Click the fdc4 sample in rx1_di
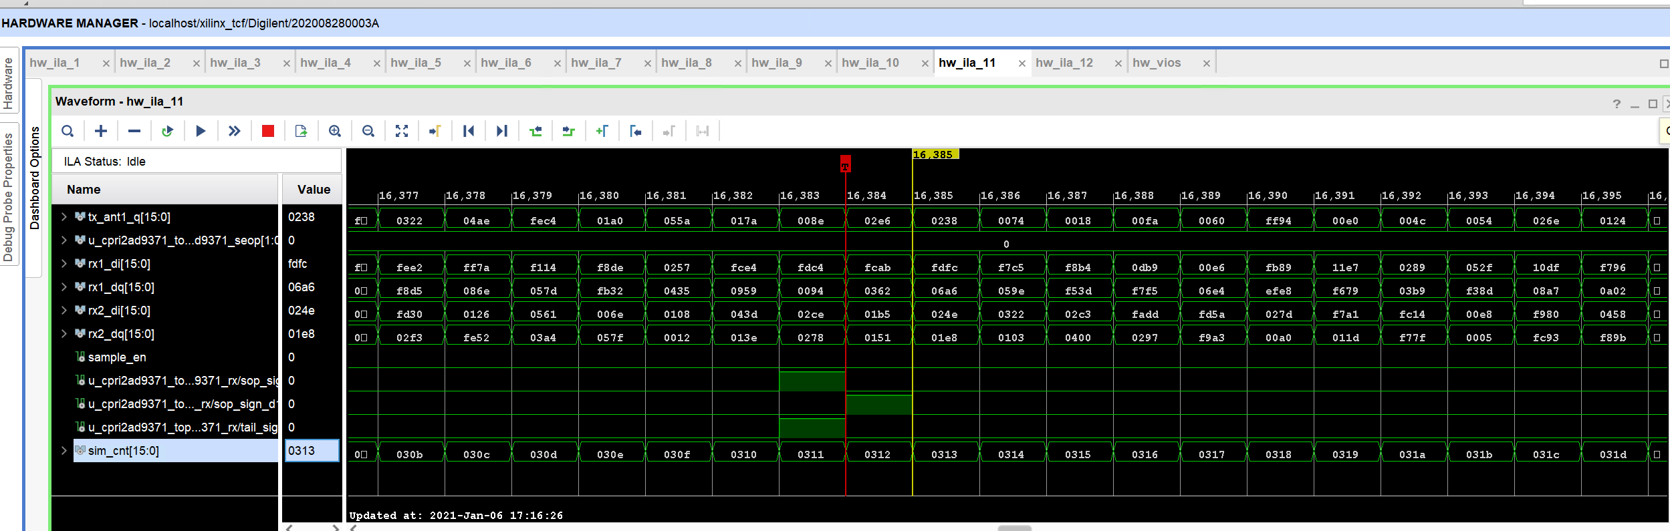 pos(811,267)
